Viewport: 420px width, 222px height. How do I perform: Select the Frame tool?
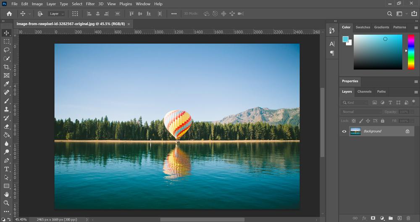6,75
